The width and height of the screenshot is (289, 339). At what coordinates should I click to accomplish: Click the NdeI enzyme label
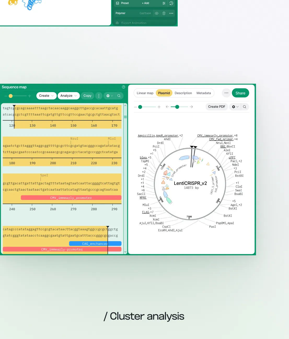[x=235, y=165]
